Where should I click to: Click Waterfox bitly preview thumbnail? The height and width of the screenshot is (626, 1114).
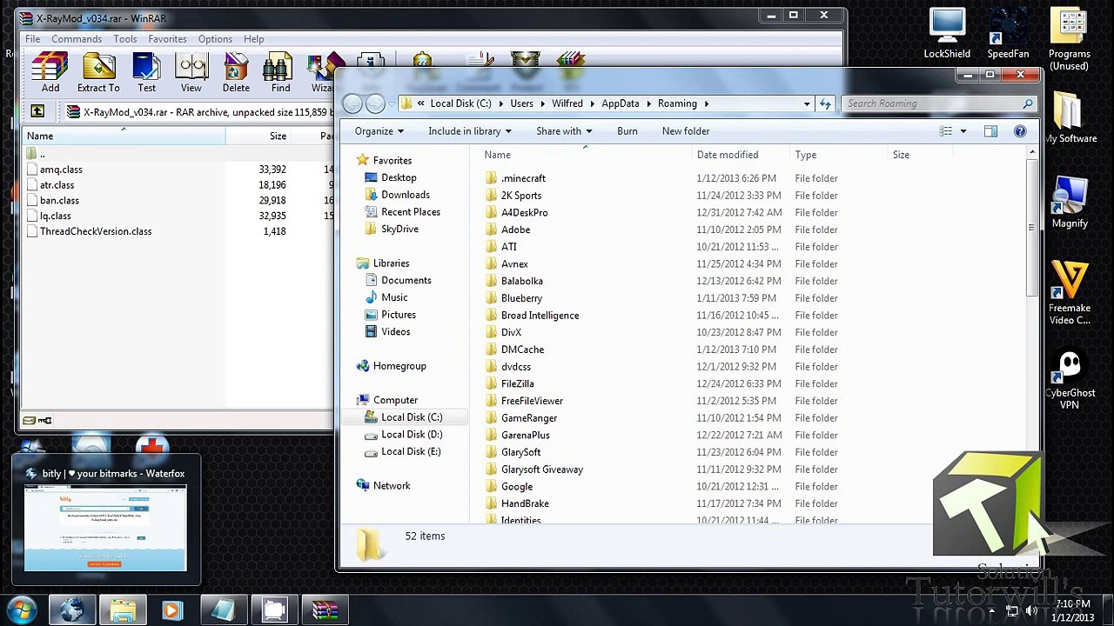[x=105, y=529]
